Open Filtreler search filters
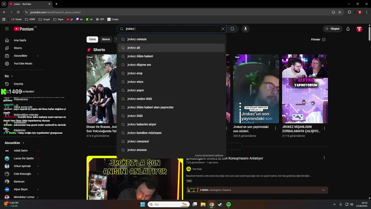Image resolution: width=371 pixels, height=209 pixels. 318,39
